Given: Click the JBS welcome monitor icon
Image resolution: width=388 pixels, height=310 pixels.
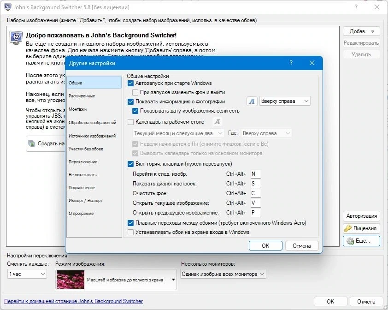Looking at the screenshot, I should point(16,38).
